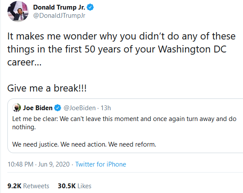Click the Donald Trump Jr. display name

59,7
